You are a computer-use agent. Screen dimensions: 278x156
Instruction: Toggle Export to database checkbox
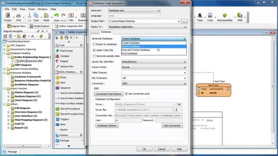[94, 44]
